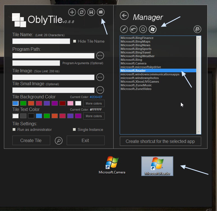
Task: Click the #FFFFFF current color value
Action: [x=96, y=110]
